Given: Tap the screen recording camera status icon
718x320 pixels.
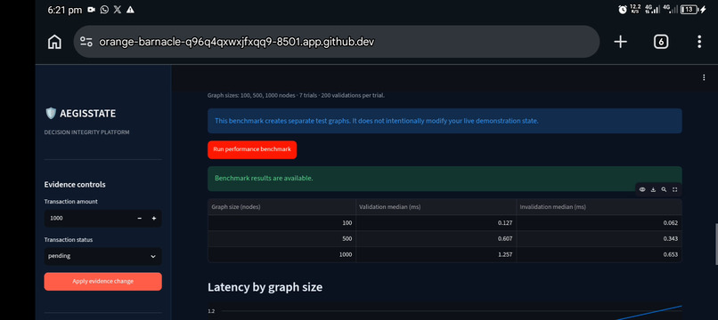Looking at the screenshot, I should click(91, 10).
